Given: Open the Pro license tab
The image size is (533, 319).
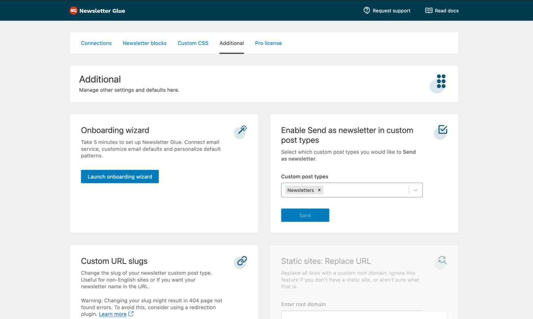Looking at the screenshot, I should click(x=268, y=43).
